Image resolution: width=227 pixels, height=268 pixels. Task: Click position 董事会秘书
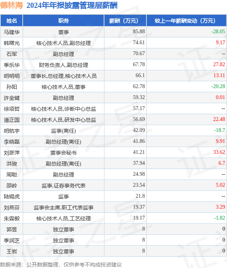point(64,153)
